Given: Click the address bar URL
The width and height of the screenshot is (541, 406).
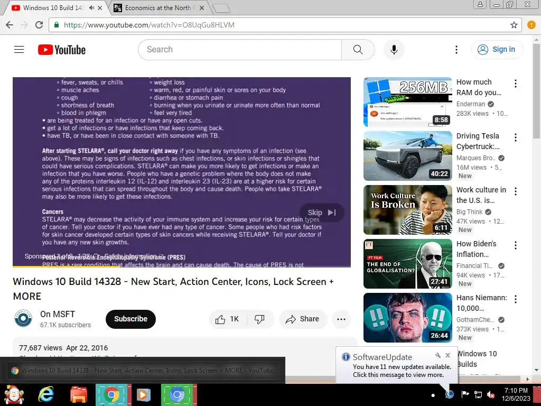Looking at the screenshot, I should pyautogui.click(x=149, y=25).
